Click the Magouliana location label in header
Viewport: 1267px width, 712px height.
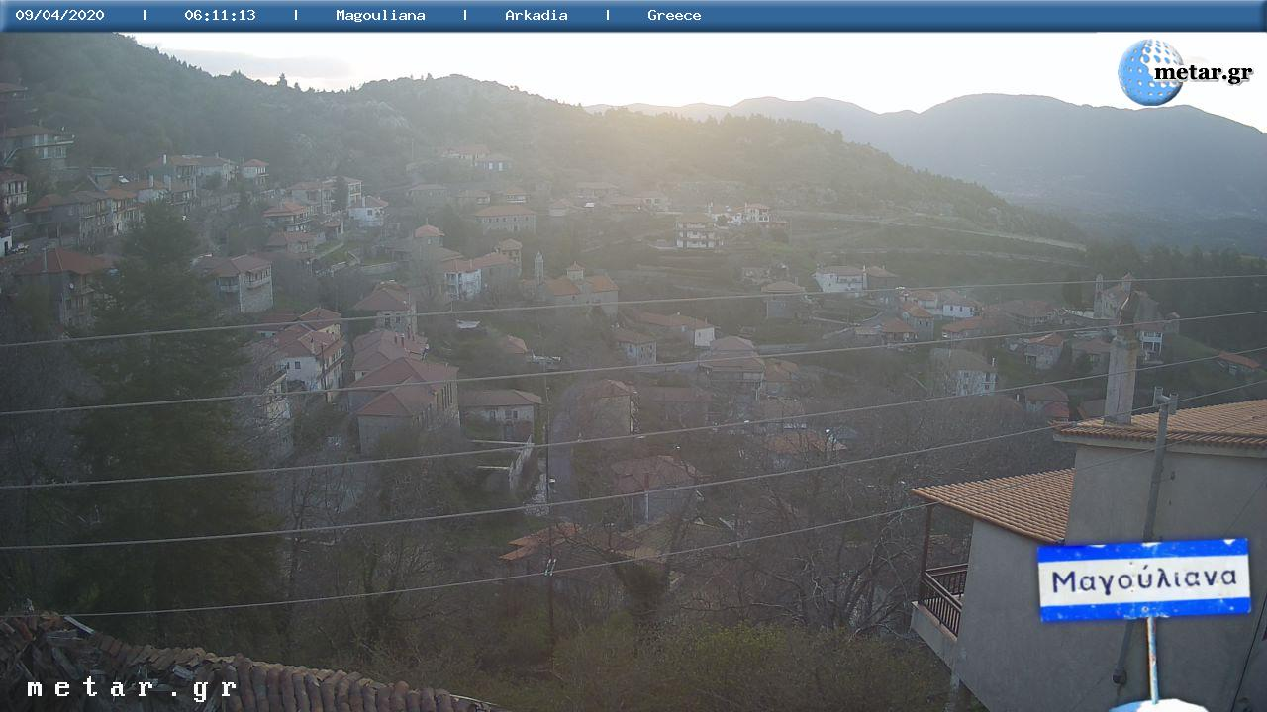pos(380,15)
